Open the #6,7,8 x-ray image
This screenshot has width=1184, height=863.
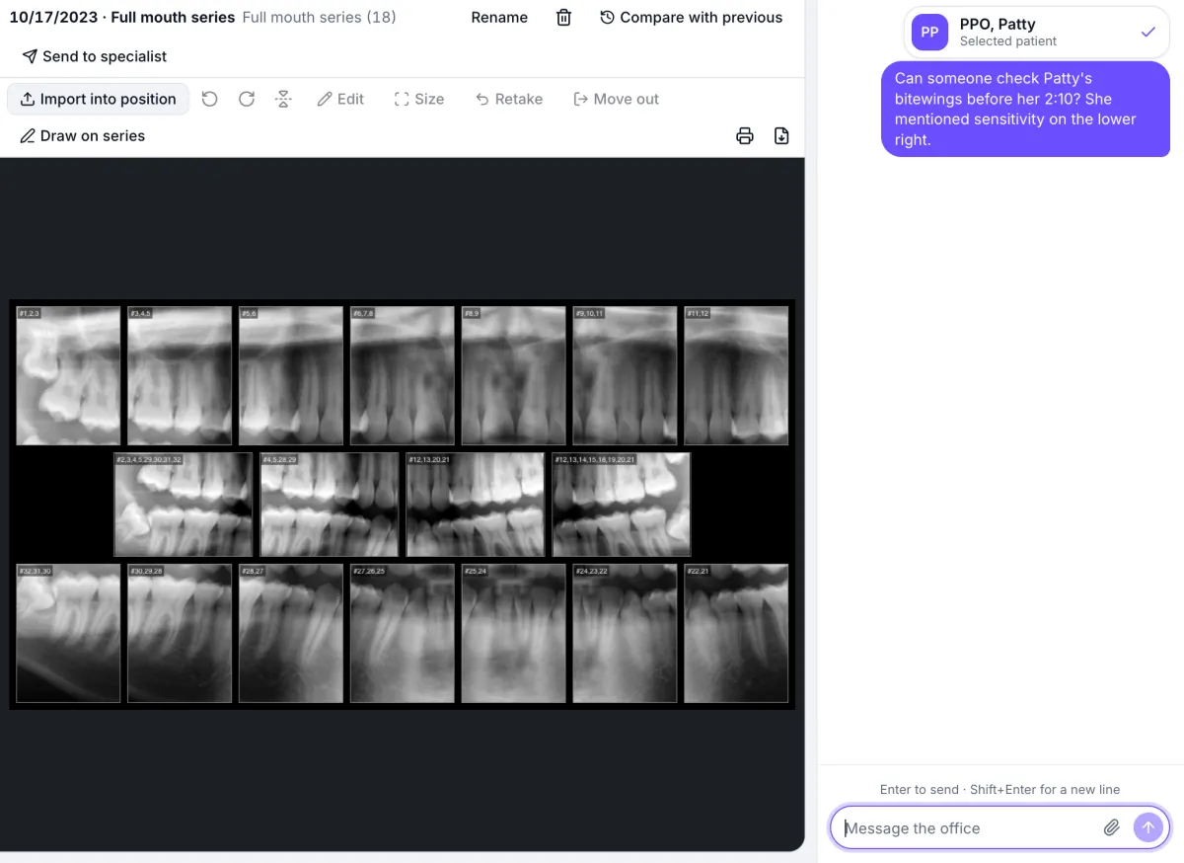tap(403, 375)
